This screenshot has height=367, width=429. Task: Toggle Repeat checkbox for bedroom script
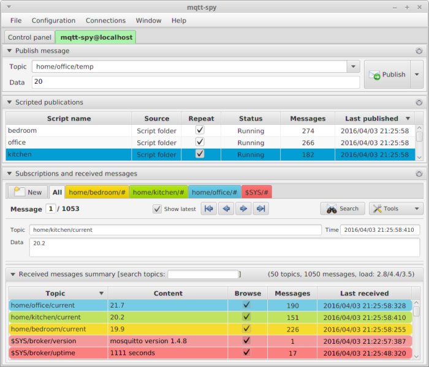(x=200, y=130)
